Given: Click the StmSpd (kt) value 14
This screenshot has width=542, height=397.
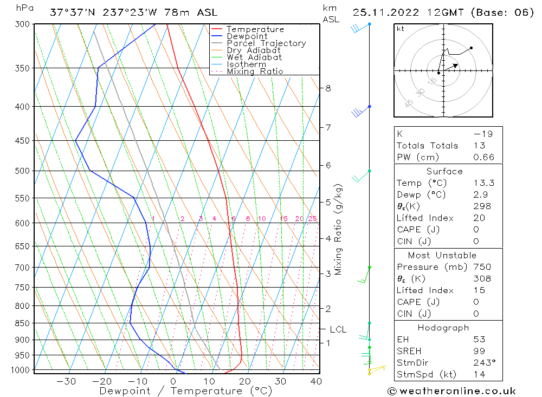Looking at the screenshot, I should pyautogui.click(x=480, y=375).
